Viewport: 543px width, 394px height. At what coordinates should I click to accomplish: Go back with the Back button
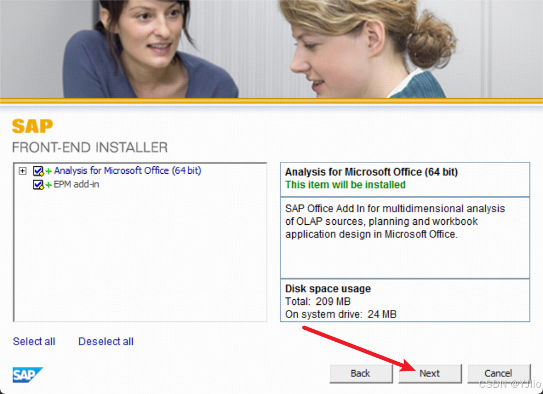click(x=361, y=373)
